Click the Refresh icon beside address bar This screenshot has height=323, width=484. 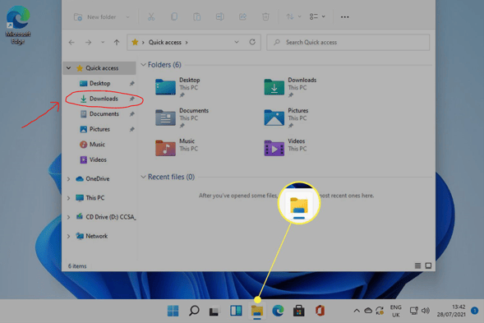[x=252, y=42]
